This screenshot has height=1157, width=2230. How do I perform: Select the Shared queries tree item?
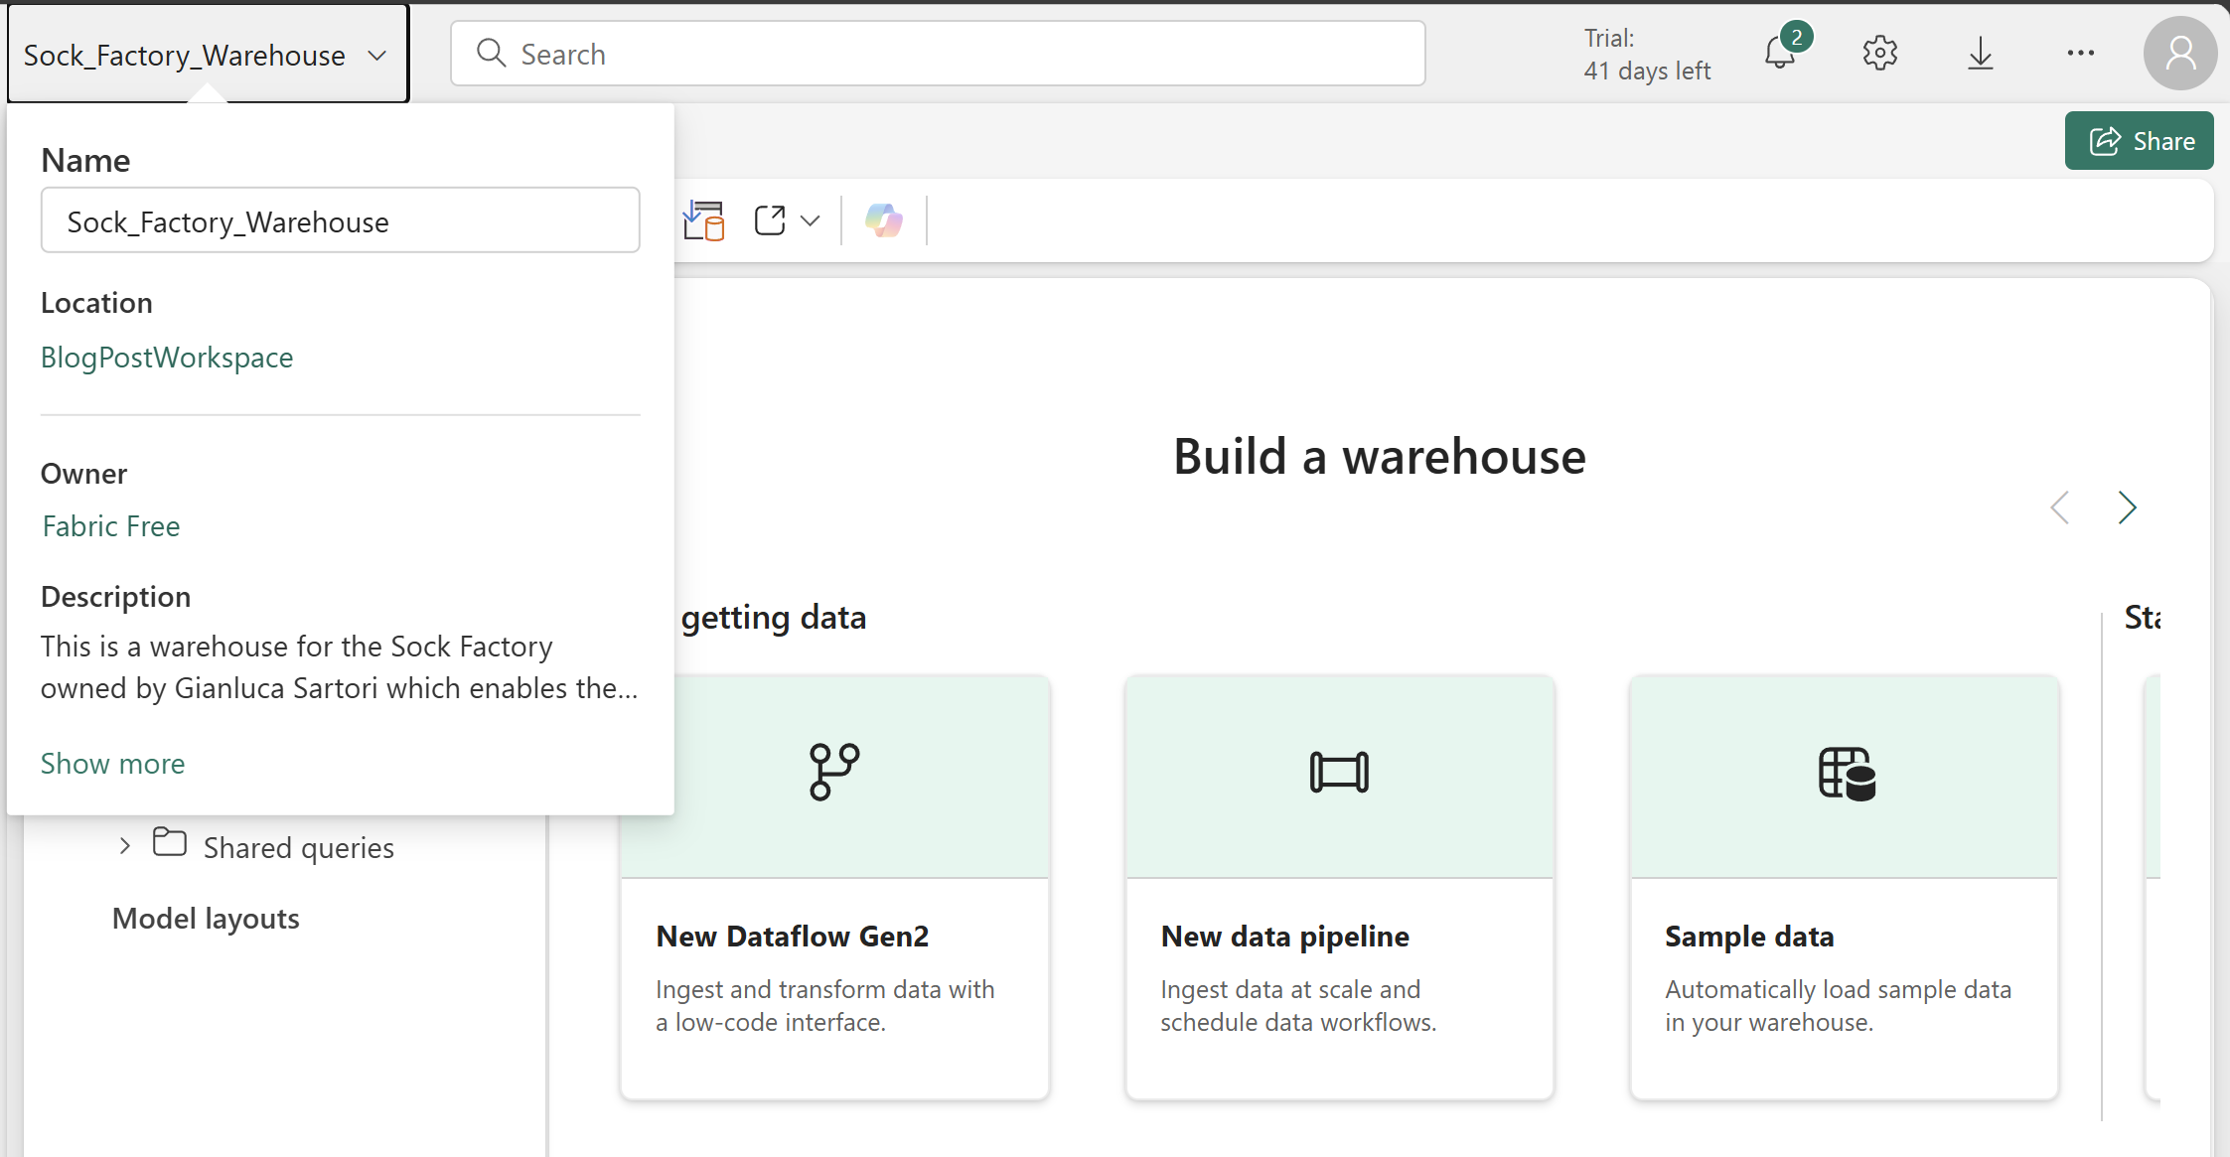pyautogui.click(x=298, y=847)
